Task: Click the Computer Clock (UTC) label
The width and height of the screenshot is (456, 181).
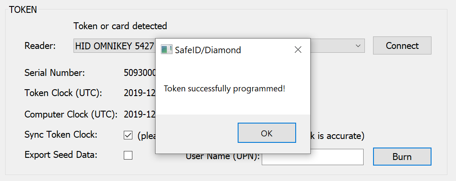Action: click(x=71, y=114)
